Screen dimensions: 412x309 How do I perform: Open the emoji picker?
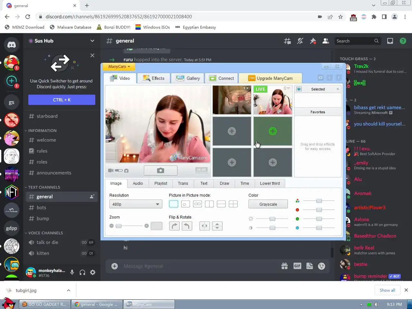322,266
